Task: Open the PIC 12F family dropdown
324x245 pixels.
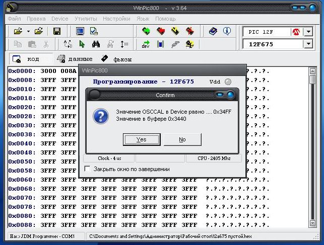Action: point(308,32)
